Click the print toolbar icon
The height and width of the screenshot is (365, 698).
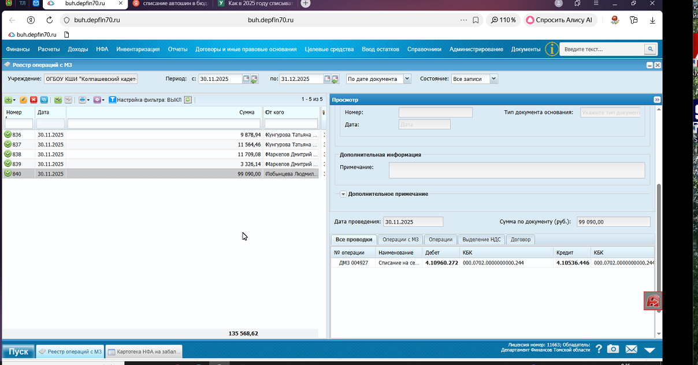click(83, 100)
